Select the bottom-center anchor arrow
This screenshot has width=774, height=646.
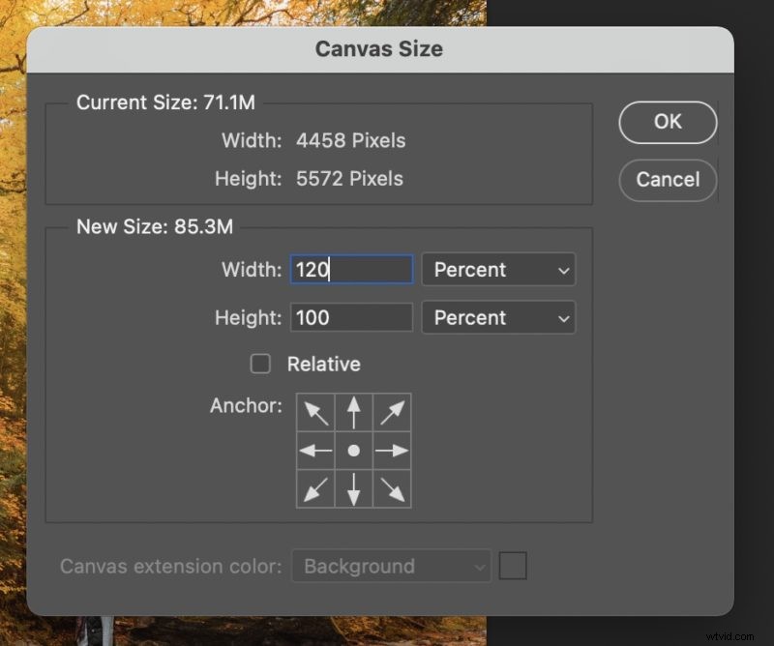[353, 488]
